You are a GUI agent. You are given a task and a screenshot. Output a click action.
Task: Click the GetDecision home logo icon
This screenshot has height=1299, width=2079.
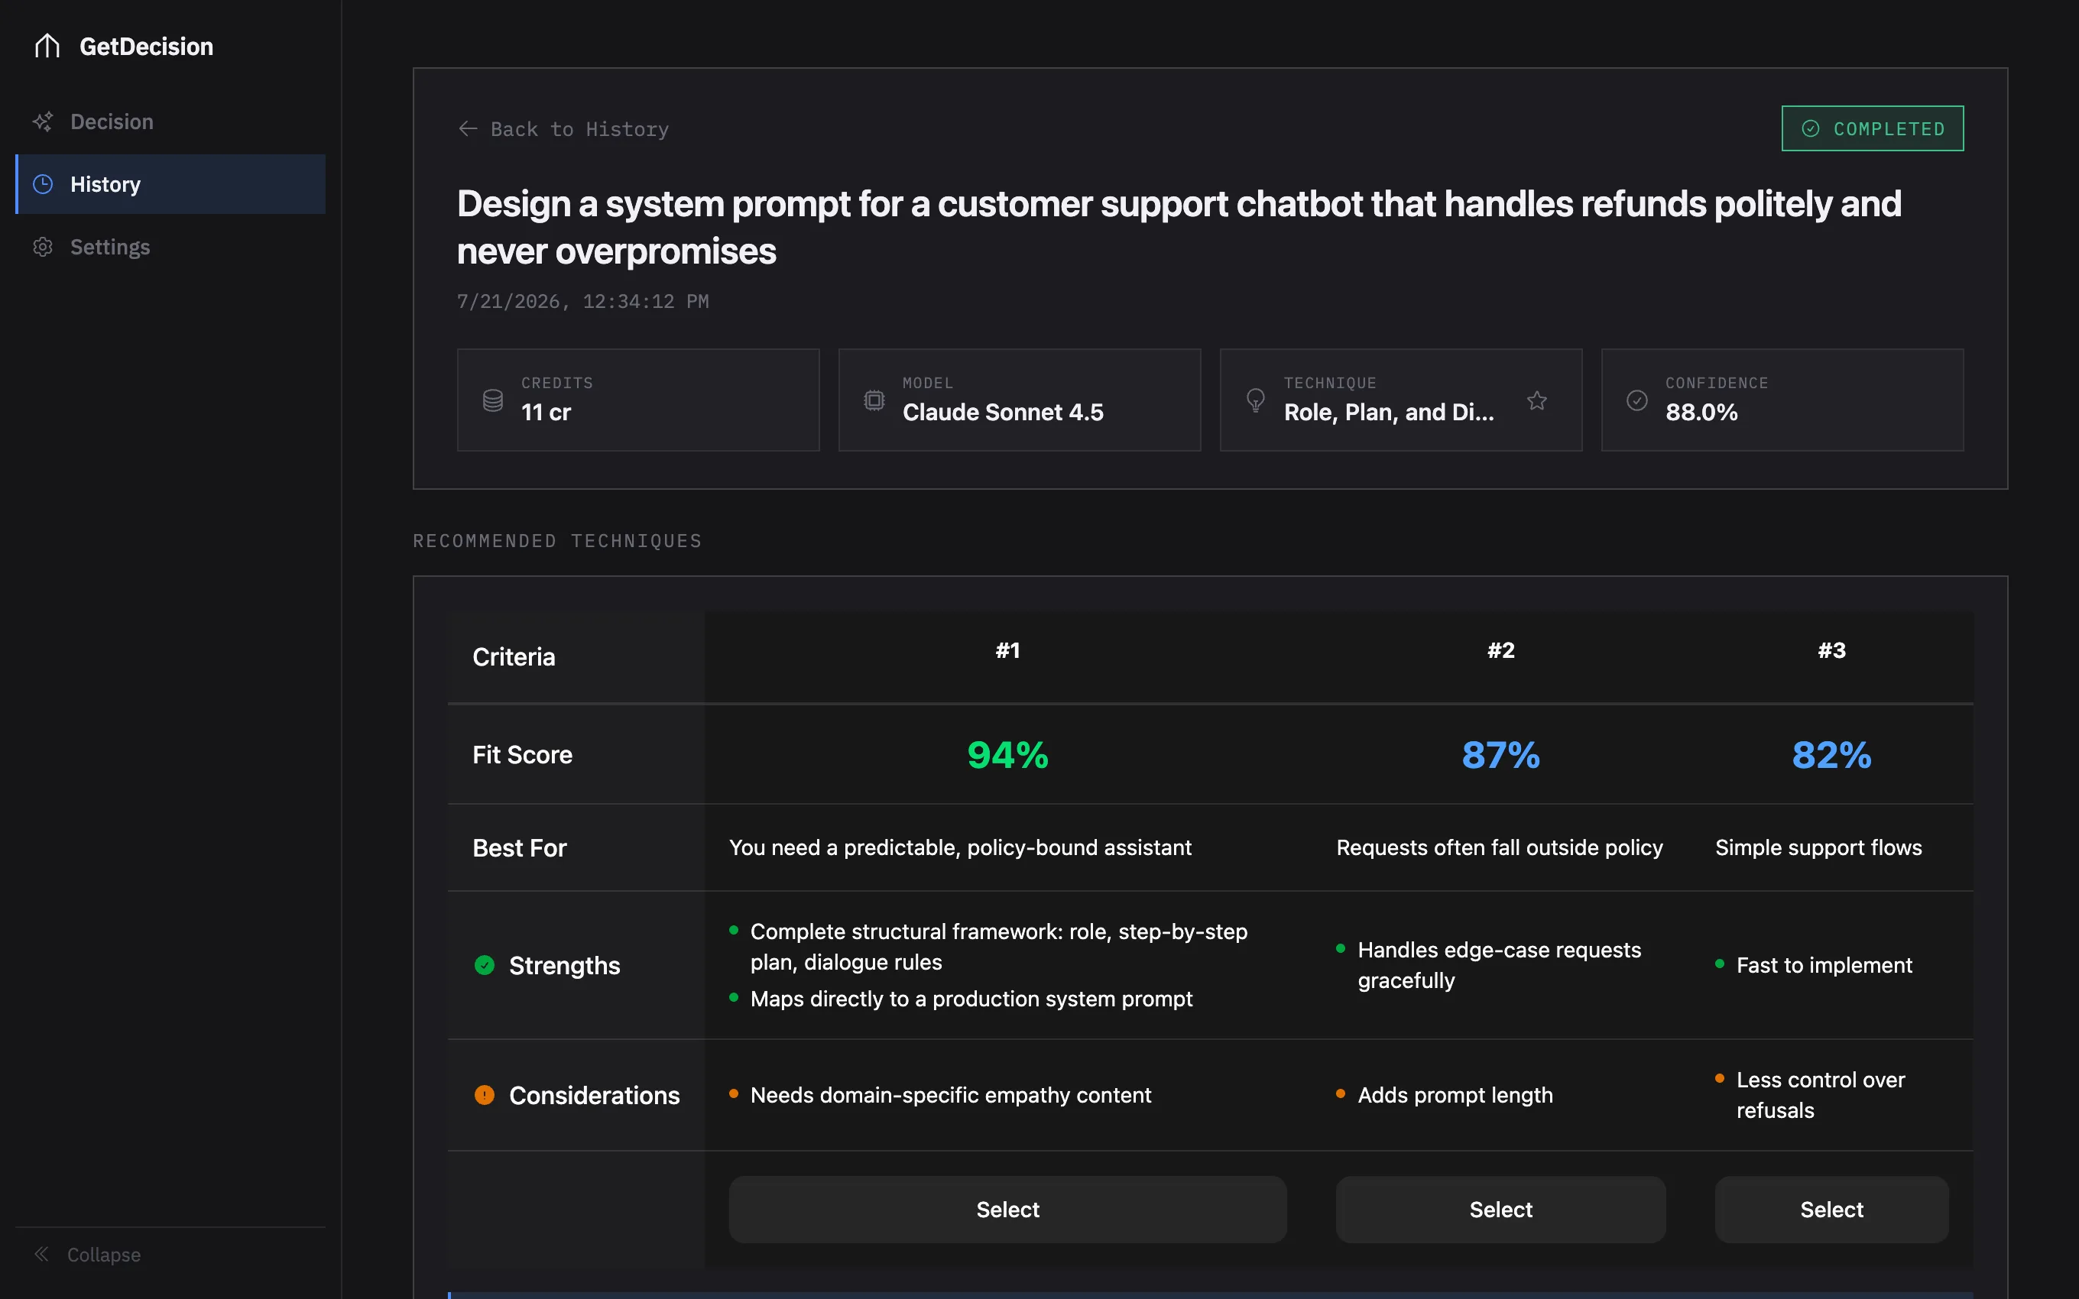[47, 46]
